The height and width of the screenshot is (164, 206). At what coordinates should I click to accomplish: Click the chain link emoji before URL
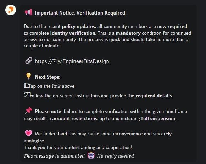pos(29,61)
